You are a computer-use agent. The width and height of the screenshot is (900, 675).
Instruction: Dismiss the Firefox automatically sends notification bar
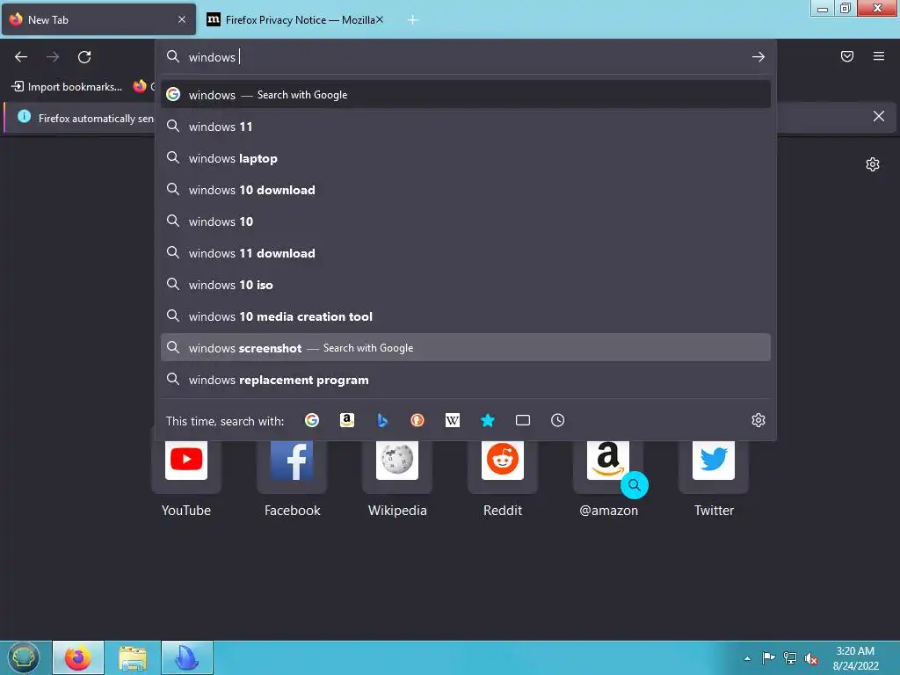(x=879, y=117)
